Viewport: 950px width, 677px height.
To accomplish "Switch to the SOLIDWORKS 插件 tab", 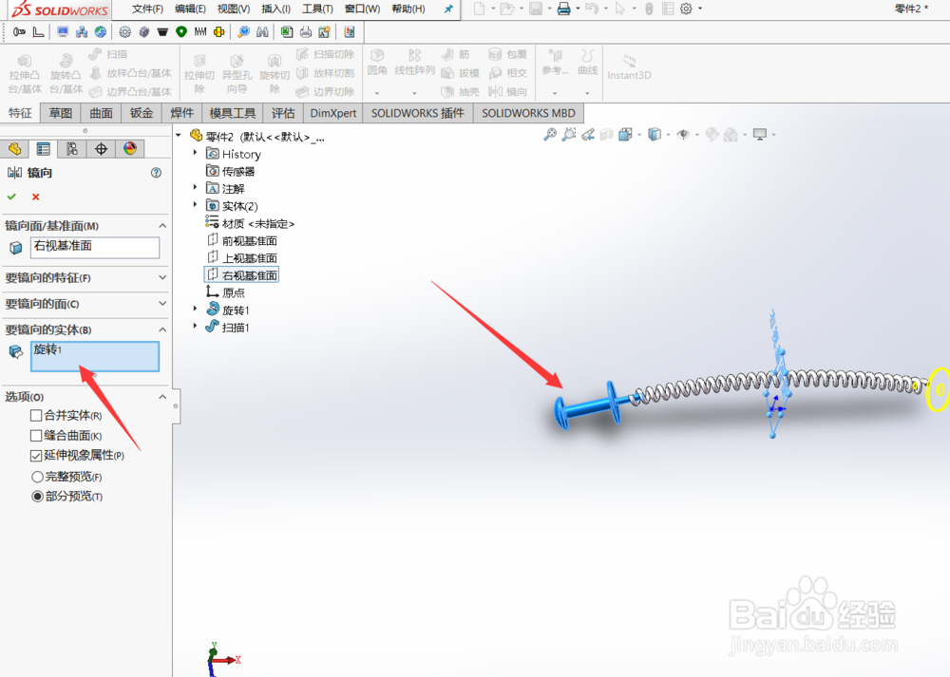I will [417, 113].
